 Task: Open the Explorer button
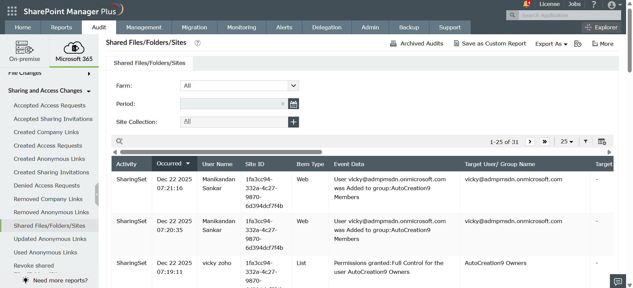click(601, 27)
